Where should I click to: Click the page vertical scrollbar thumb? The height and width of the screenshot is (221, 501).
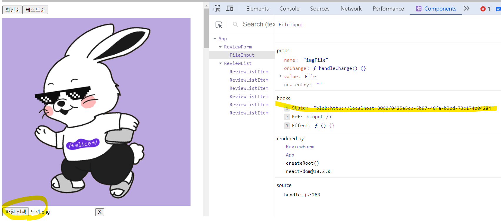click(x=206, y=28)
